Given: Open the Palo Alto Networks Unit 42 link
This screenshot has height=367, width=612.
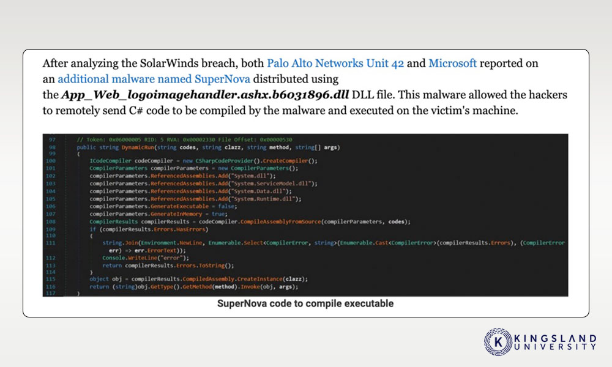Looking at the screenshot, I should [x=335, y=63].
